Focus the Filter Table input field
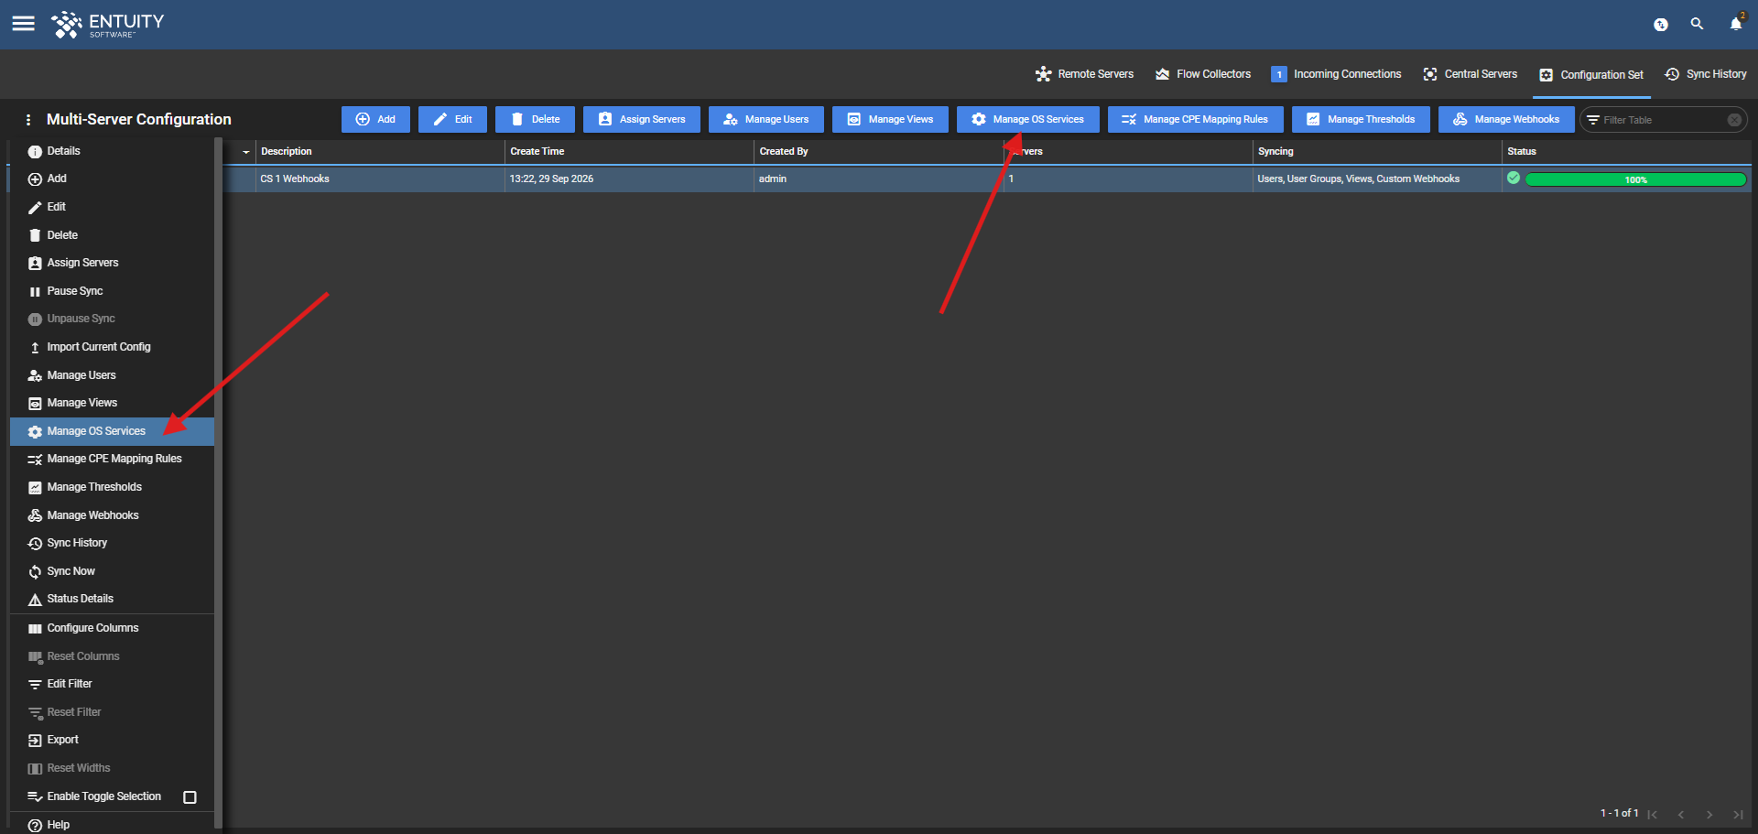 [1662, 120]
